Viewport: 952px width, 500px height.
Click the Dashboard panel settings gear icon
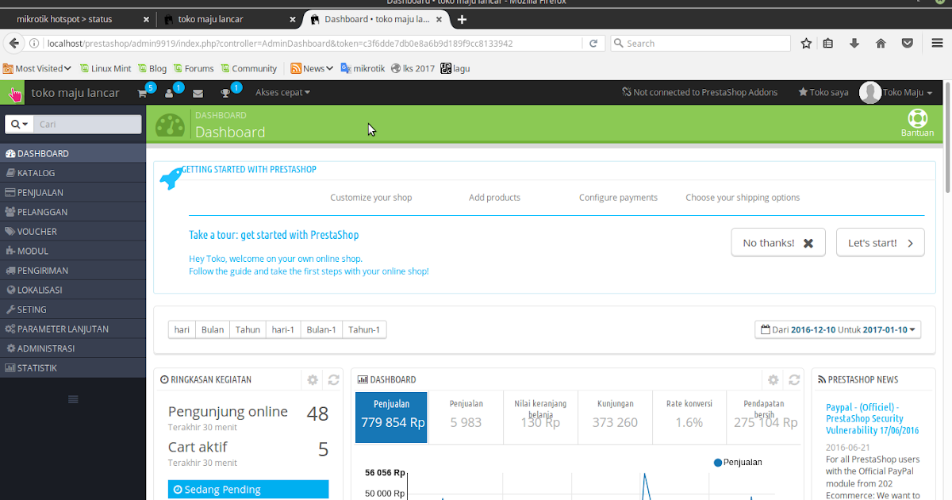click(773, 380)
